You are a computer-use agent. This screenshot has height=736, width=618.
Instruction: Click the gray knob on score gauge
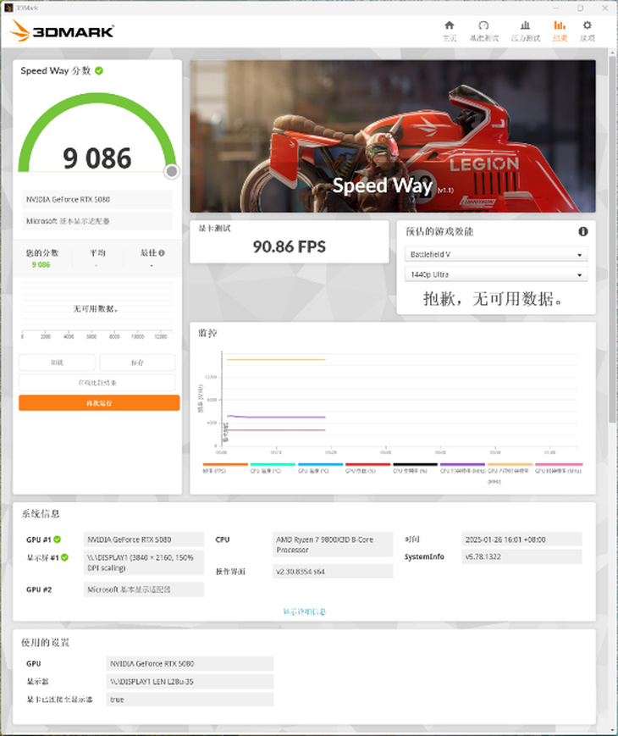[172, 171]
